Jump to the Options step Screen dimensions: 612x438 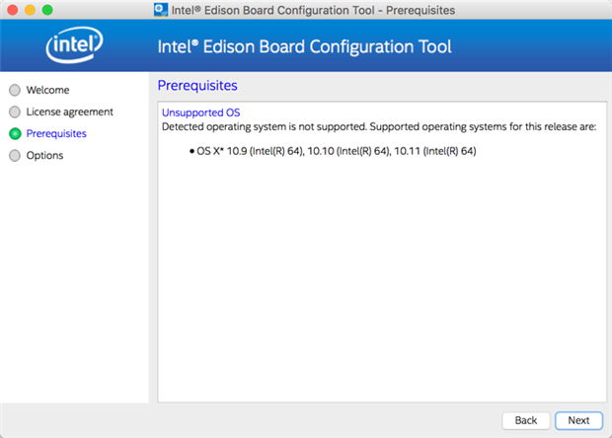pos(44,155)
